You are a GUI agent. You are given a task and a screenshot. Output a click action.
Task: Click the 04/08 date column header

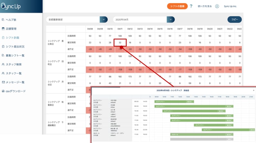click(x=90, y=29)
